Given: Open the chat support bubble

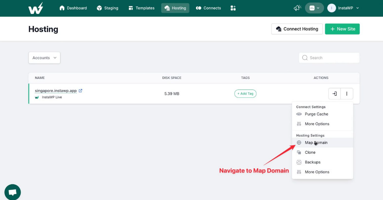Looking at the screenshot, I should pyautogui.click(x=13, y=192).
